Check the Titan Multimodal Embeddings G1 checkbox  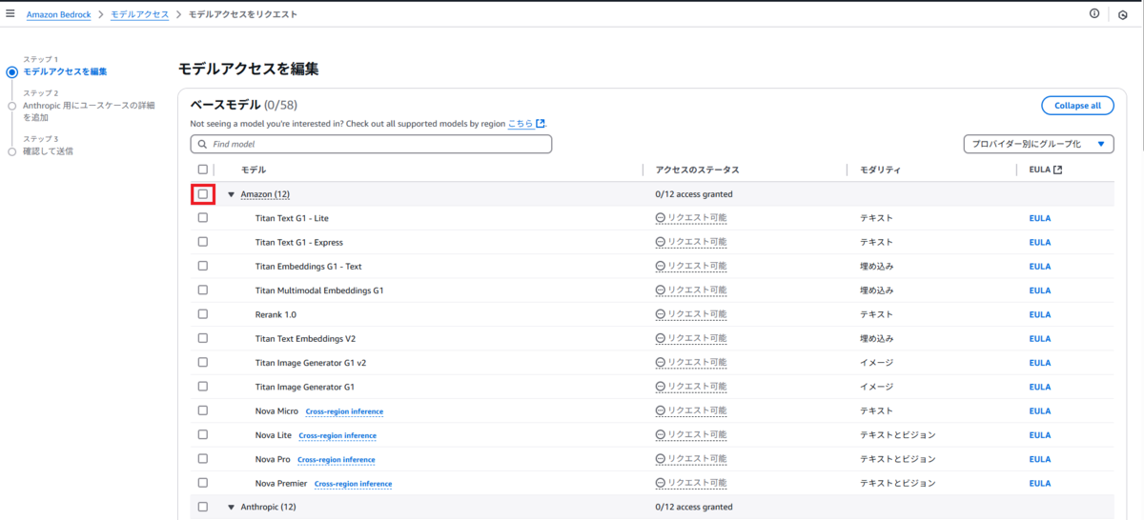[x=202, y=290]
